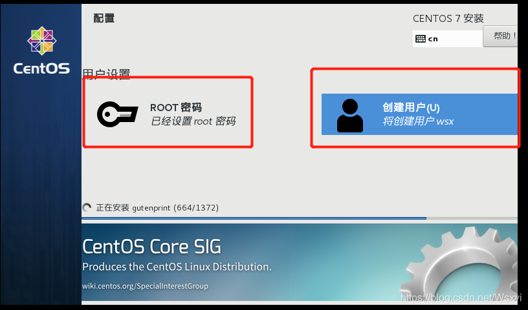Screen dimensions: 528x310
Task: Click the ROOT password key icon
Action: tap(117, 114)
